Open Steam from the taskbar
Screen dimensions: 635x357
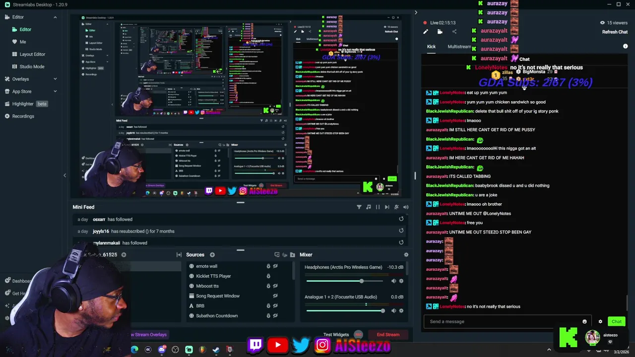216,350
